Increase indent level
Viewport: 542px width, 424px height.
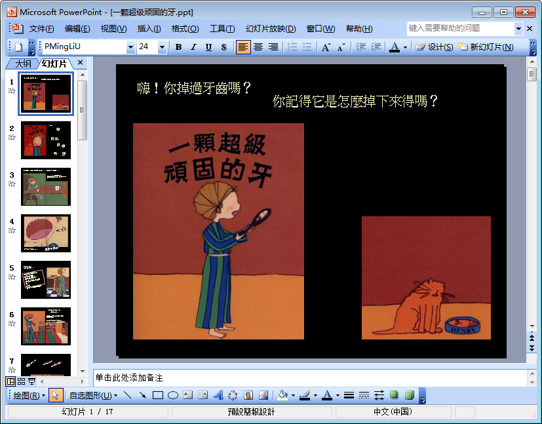point(376,47)
